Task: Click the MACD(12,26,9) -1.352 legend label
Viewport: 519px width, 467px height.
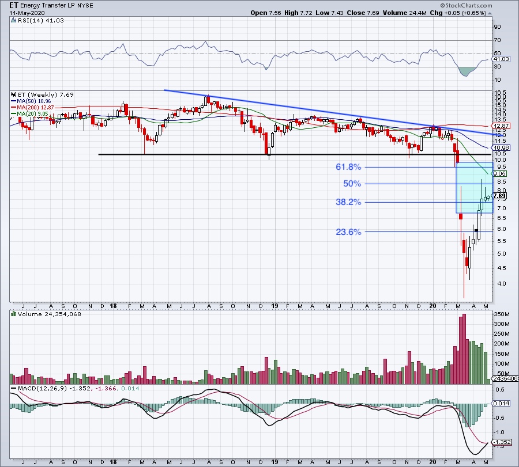Action: (54, 388)
